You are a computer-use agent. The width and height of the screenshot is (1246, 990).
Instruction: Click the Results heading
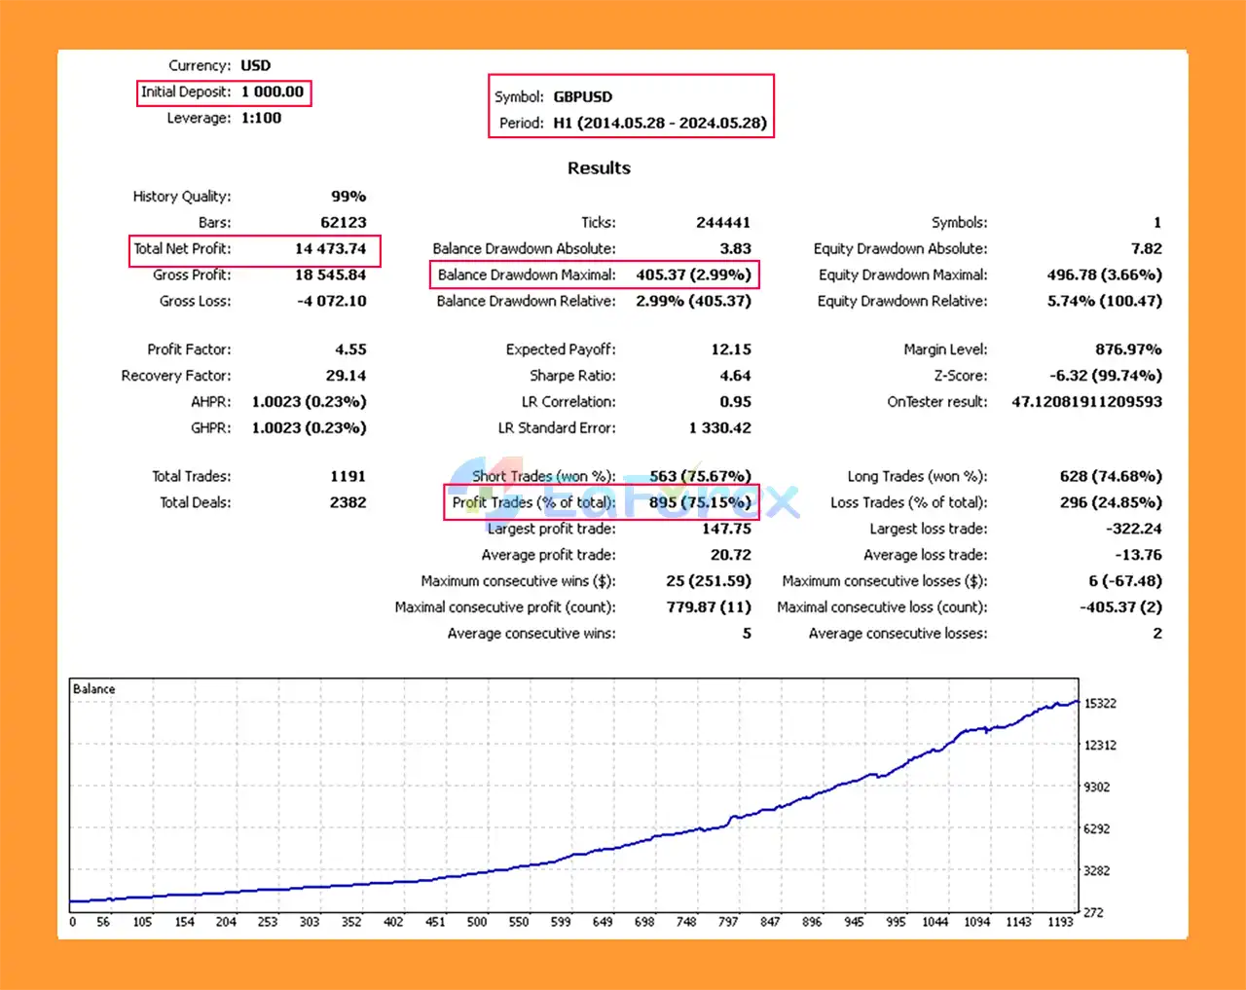[x=599, y=167]
